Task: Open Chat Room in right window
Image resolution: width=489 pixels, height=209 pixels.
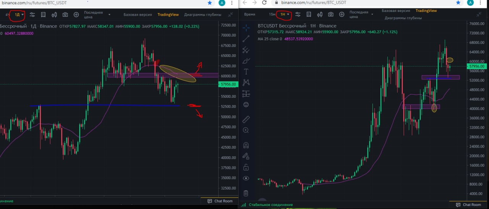Action: tap(468, 205)
